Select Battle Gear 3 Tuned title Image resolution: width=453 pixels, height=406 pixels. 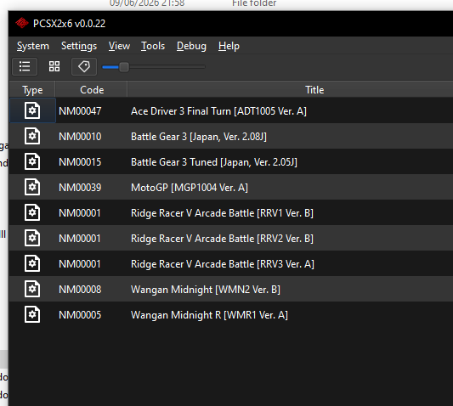click(214, 162)
